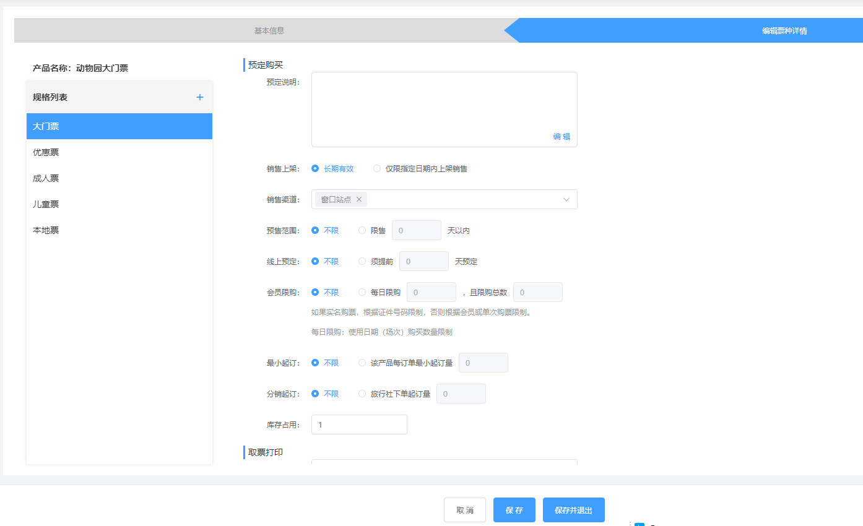Click the 编辑 link in 预定说明
This screenshot has height=526, width=863.
(x=562, y=137)
